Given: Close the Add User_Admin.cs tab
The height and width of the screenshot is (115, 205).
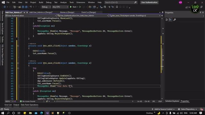Looking at the screenshot, I should click(27, 12).
